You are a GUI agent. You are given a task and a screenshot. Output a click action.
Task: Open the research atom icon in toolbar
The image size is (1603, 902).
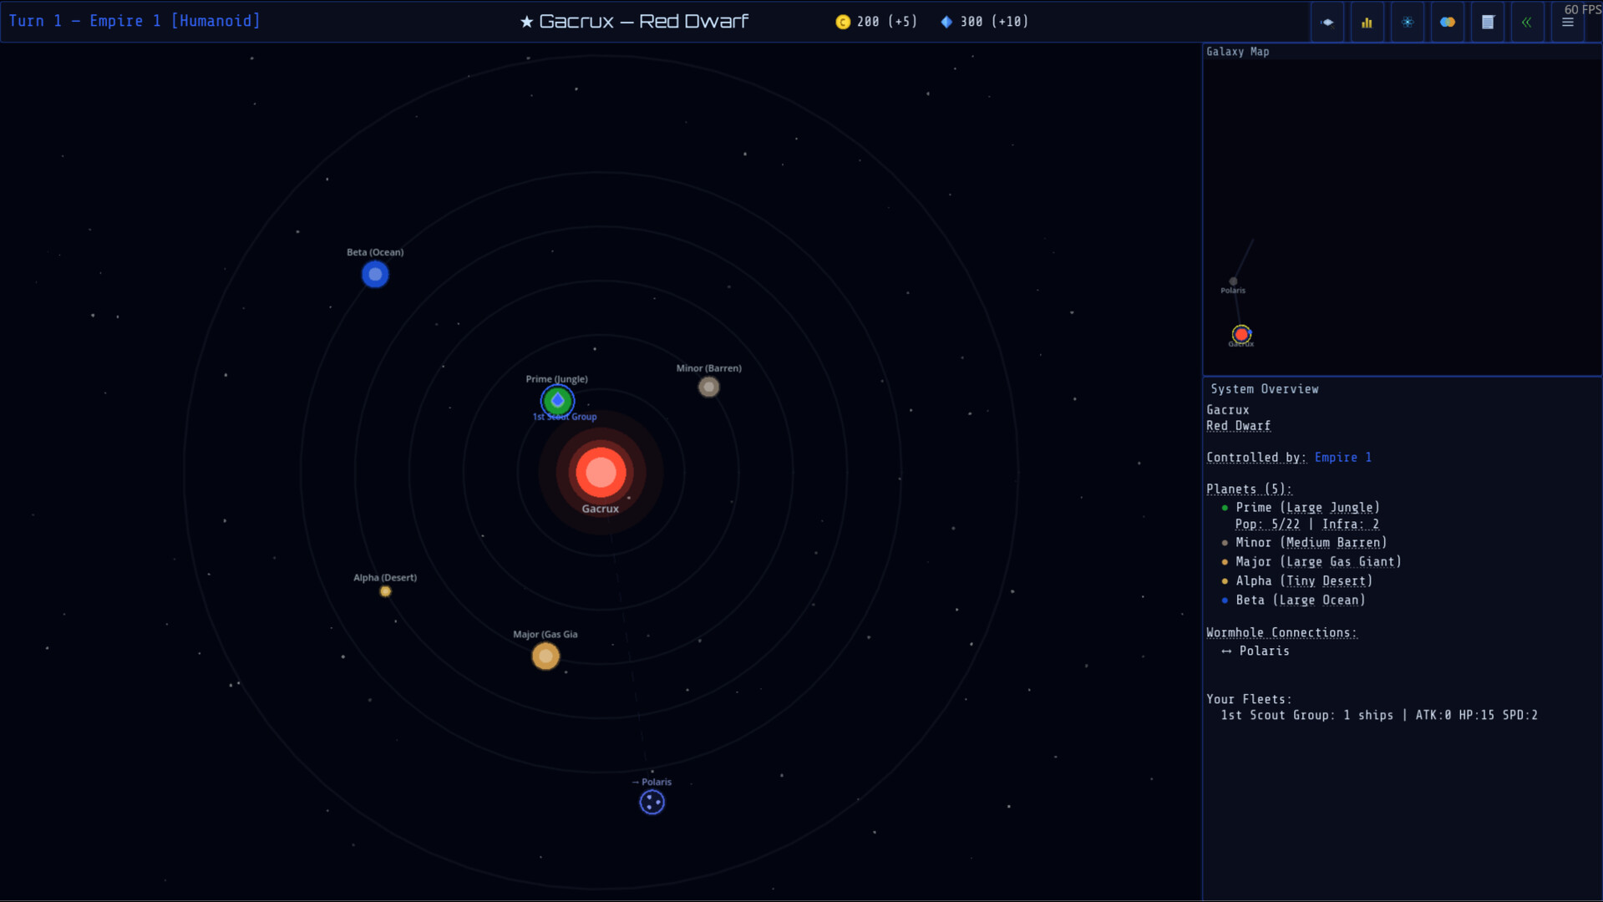(x=1407, y=23)
